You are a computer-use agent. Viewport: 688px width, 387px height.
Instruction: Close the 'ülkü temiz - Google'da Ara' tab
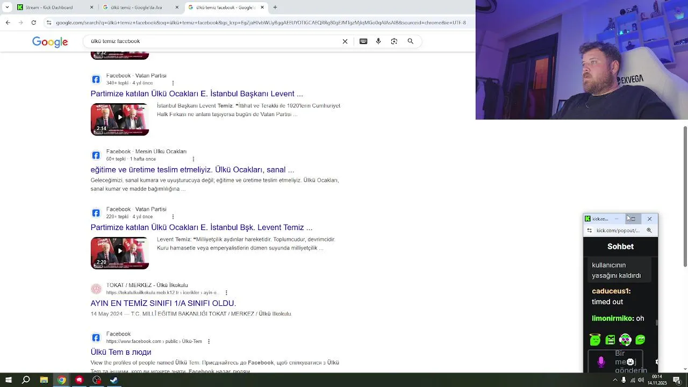click(177, 7)
